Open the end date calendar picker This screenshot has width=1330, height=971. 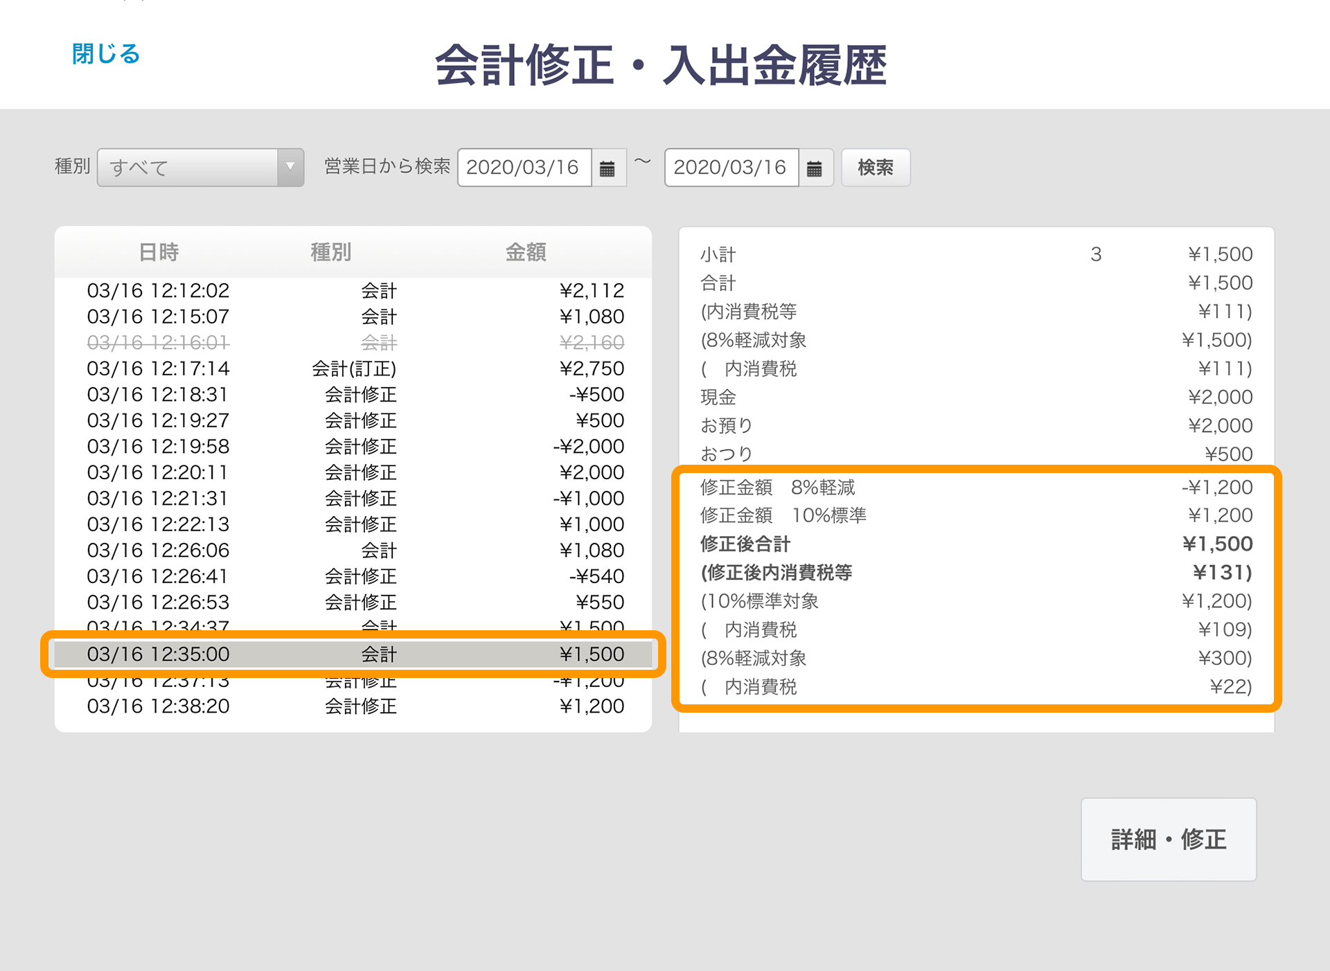[815, 168]
